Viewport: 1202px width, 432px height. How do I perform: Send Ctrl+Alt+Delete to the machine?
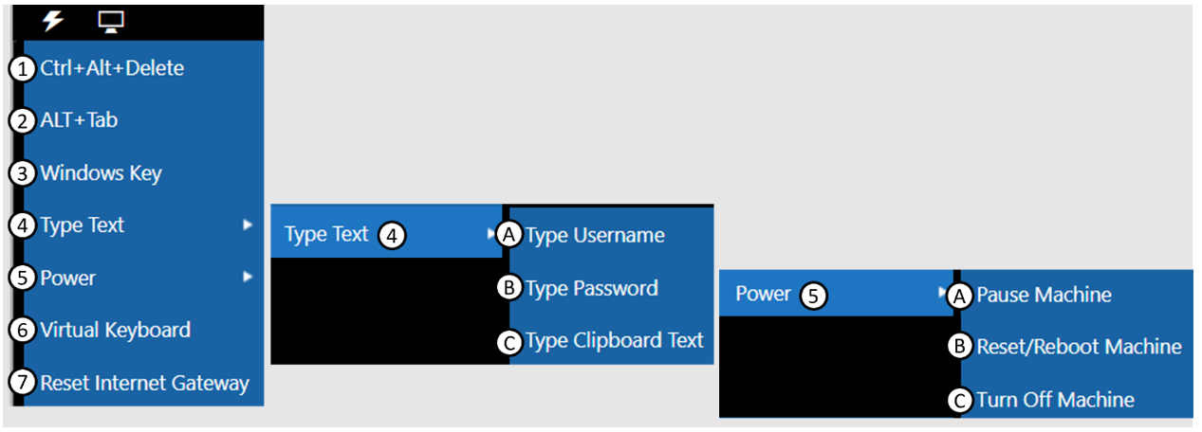pyautogui.click(x=112, y=68)
